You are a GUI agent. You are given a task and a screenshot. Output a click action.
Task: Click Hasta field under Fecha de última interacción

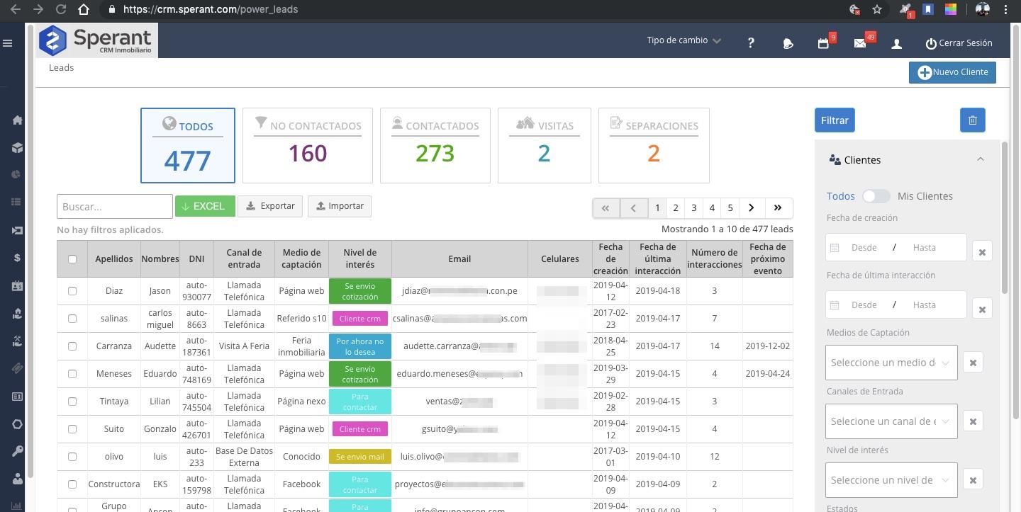coord(924,305)
